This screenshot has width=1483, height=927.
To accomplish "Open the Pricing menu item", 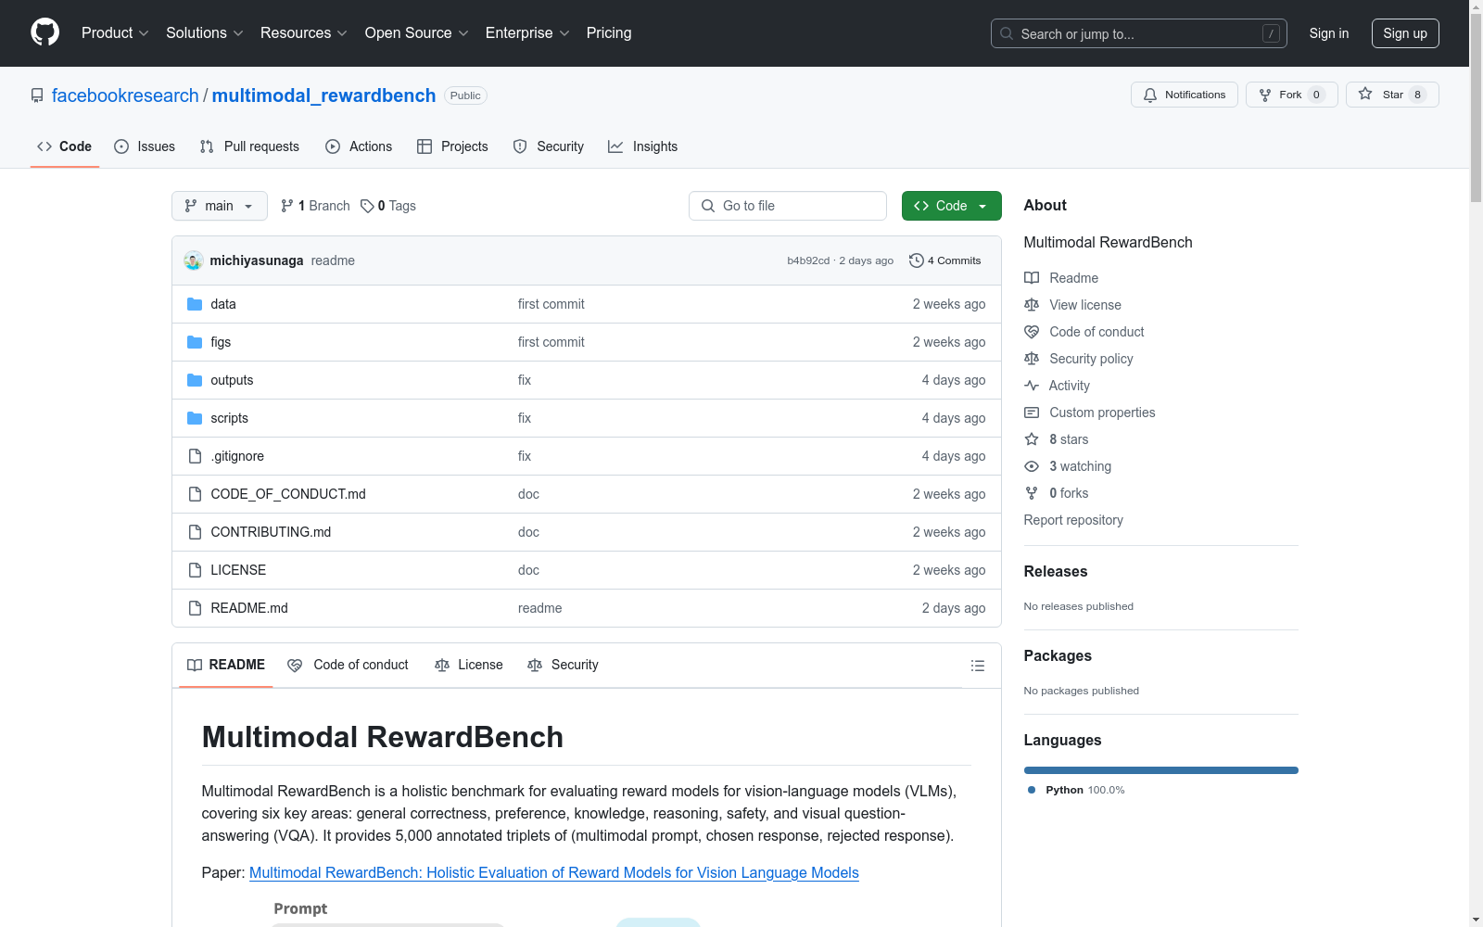I will tap(609, 33).
